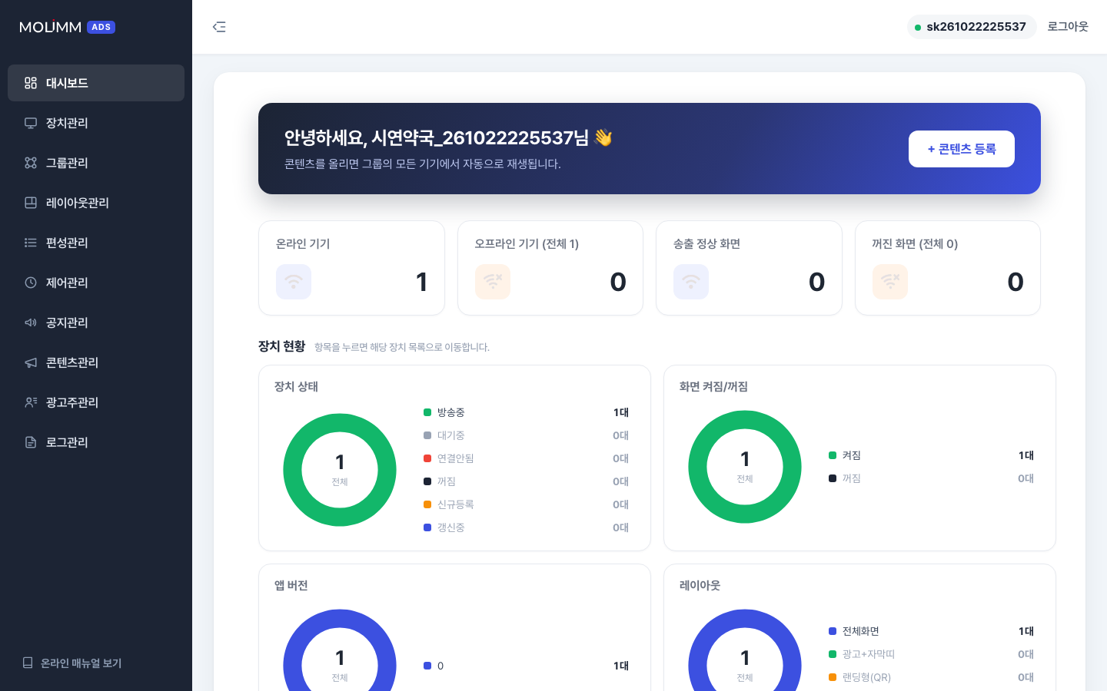Click the 레이아웃관리 layout icon

(x=31, y=203)
